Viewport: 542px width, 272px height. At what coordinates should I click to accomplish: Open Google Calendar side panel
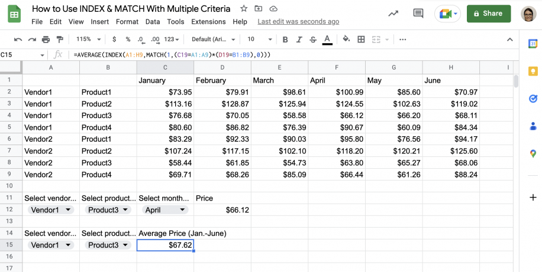533,44
